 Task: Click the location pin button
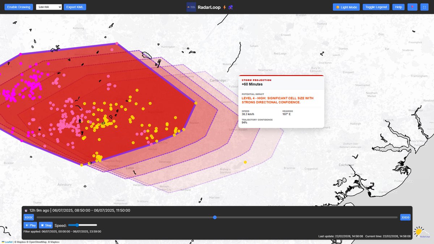click(412, 7)
